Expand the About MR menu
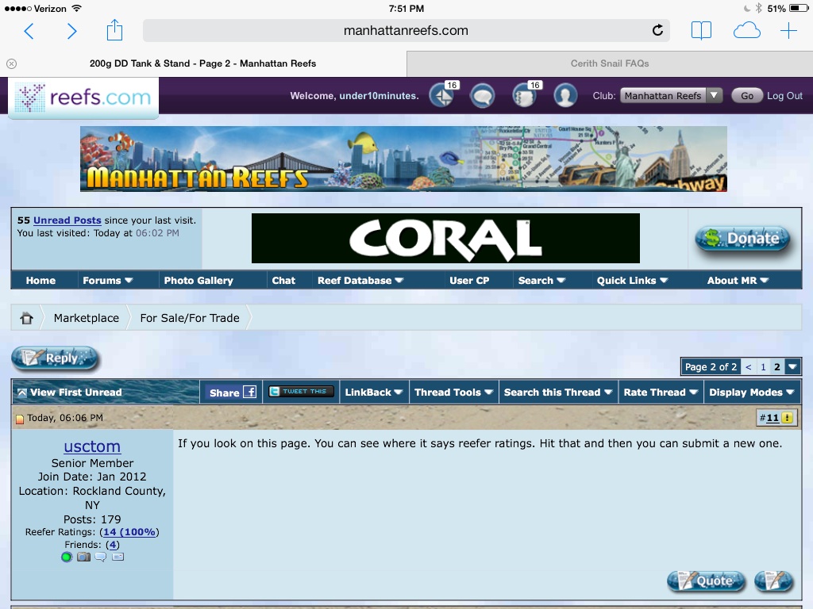Viewport: 813px width, 609px height. (738, 280)
